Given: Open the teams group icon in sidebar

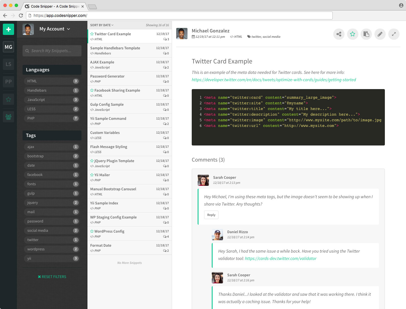Looking at the screenshot, I should 8,117.
